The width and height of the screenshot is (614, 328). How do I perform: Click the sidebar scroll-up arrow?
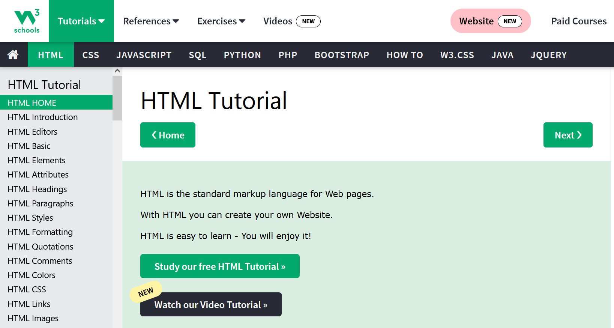[117, 71]
